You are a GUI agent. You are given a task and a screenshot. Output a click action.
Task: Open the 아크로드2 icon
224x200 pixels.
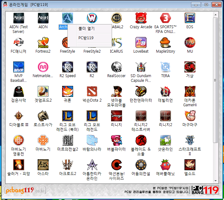pyautogui.click(x=67, y=165)
